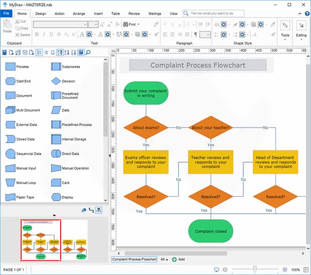
Task: Click the Paste button
Action: coord(8,27)
